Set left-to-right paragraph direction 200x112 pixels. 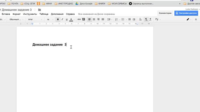click(x=146, y=19)
